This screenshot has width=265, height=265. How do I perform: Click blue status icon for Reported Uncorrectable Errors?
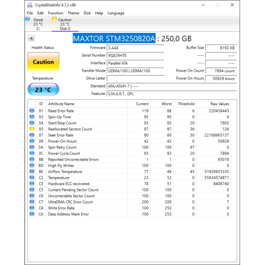[x=32, y=159]
